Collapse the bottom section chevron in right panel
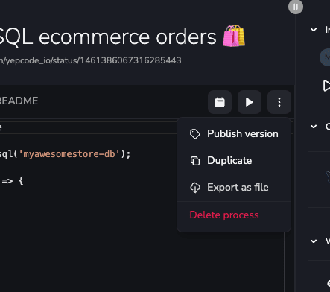This screenshot has height=292, width=330. coord(314,241)
